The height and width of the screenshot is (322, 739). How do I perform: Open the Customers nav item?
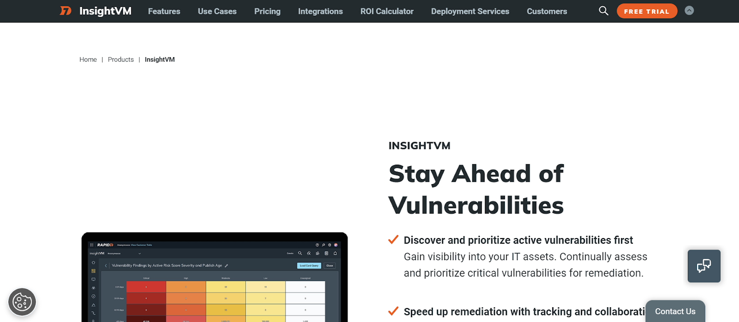point(547,12)
